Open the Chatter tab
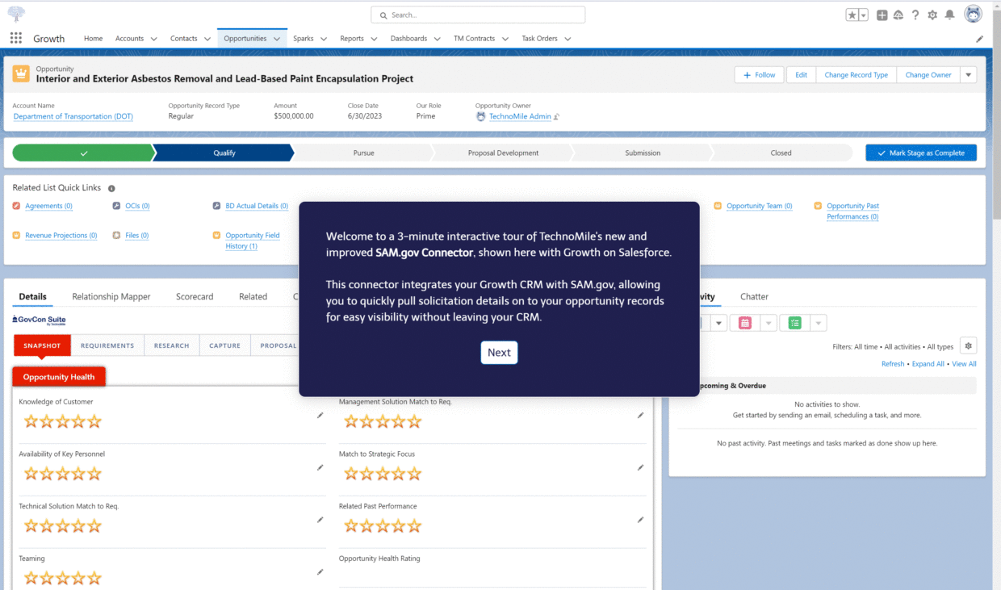 [754, 297]
